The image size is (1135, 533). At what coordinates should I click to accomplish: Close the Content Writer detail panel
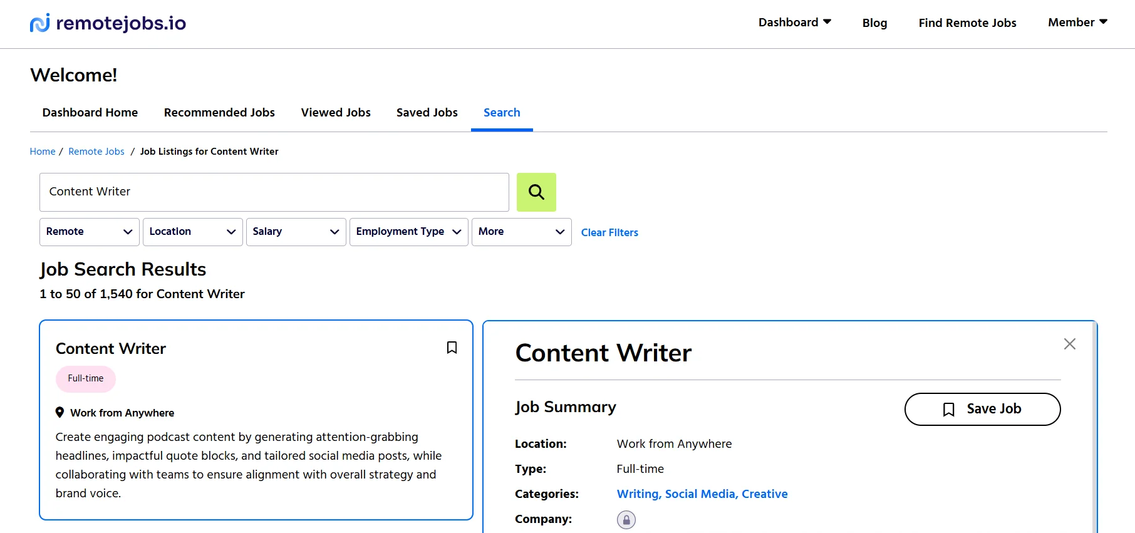click(x=1070, y=344)
